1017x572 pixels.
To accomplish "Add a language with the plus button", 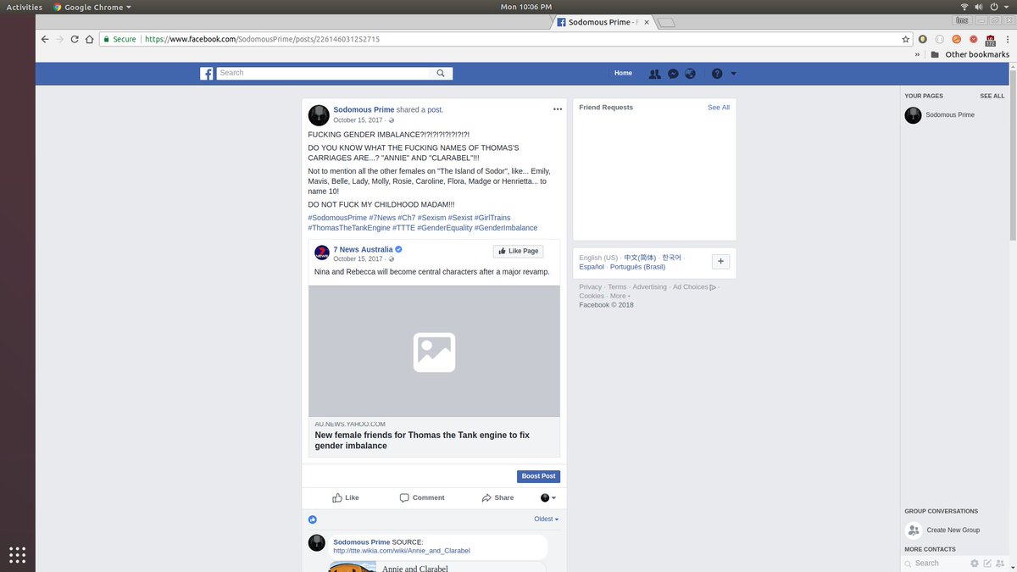I will [720, 262].
